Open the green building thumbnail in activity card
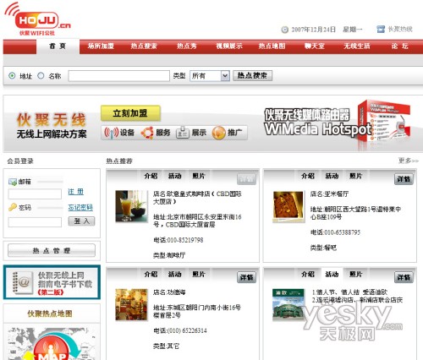Screen dimensions: 423x360 pyautogui.click(x=288, y=305)
